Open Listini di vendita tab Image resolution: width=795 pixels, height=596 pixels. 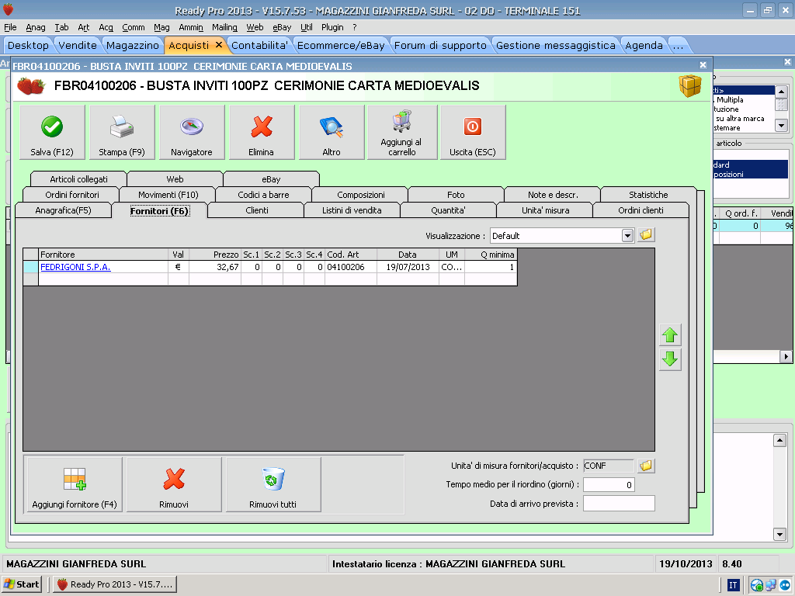point(352,210)
